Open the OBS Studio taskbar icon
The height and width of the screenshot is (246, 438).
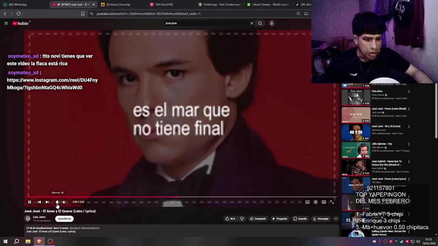(x=50, y=242)
